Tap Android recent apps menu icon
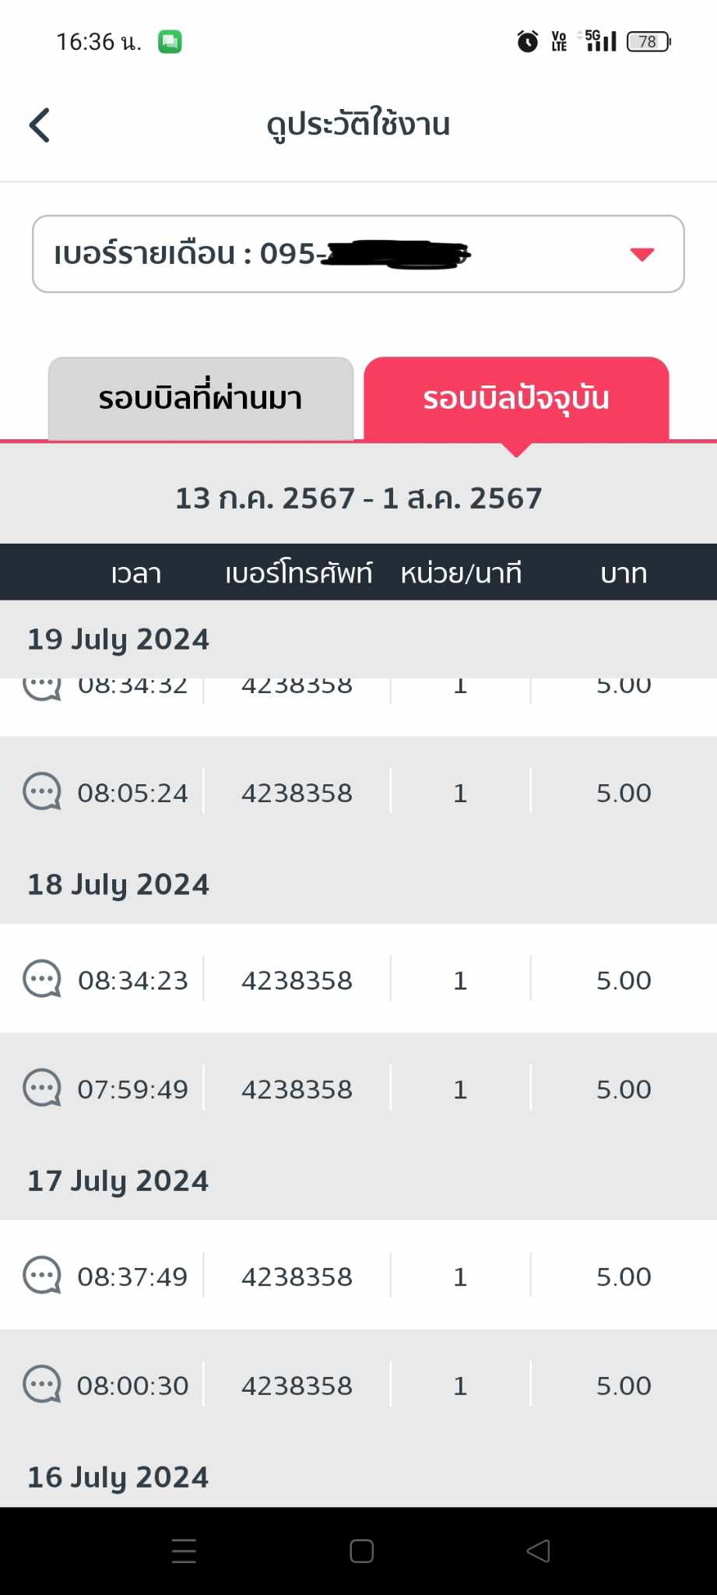 (x=184, y=1551)
